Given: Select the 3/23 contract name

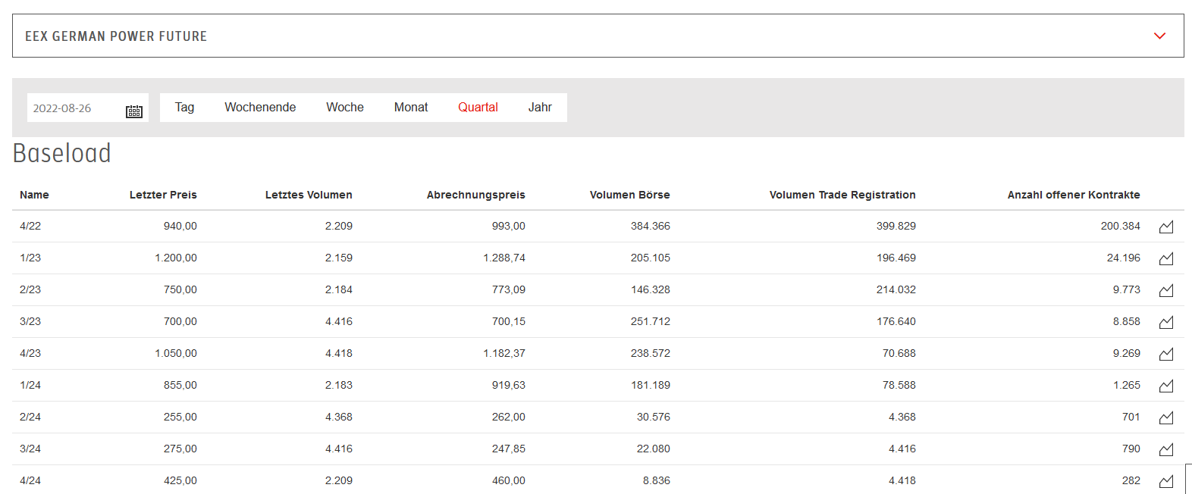Looking at the screenshot, I should coord(30,321).
